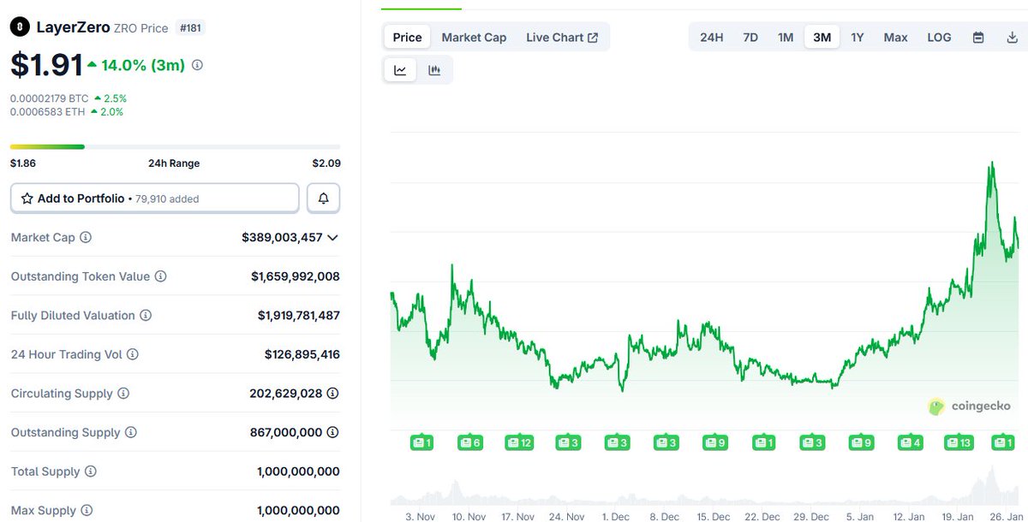Click the bell price alert icon
The width and height of the screenshot is (1028, 522).
click(x=323, y=198)
